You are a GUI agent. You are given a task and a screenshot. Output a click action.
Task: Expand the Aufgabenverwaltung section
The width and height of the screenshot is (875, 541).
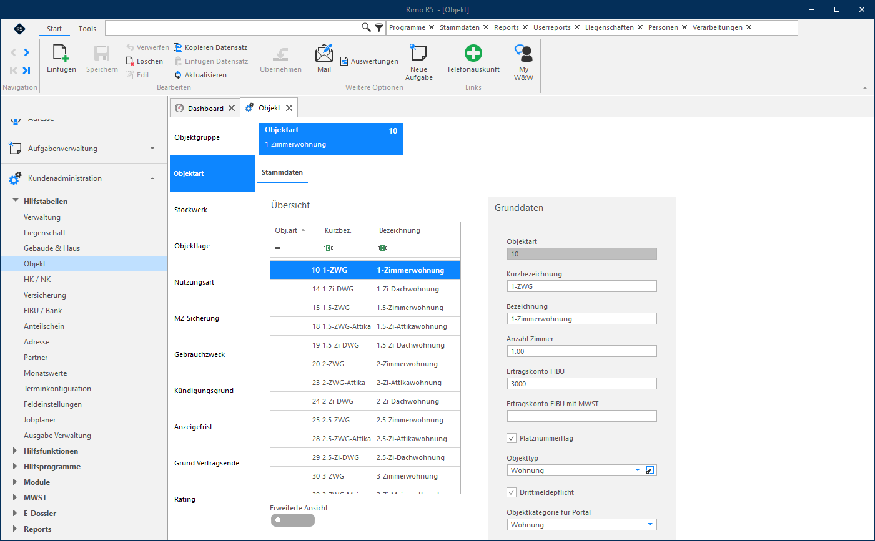tap(84, 149)
